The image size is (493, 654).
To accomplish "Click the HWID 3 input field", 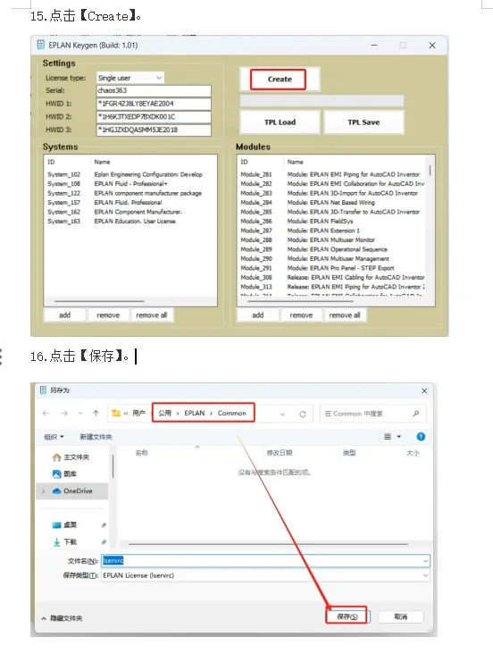I will click(x=154, y=130).
